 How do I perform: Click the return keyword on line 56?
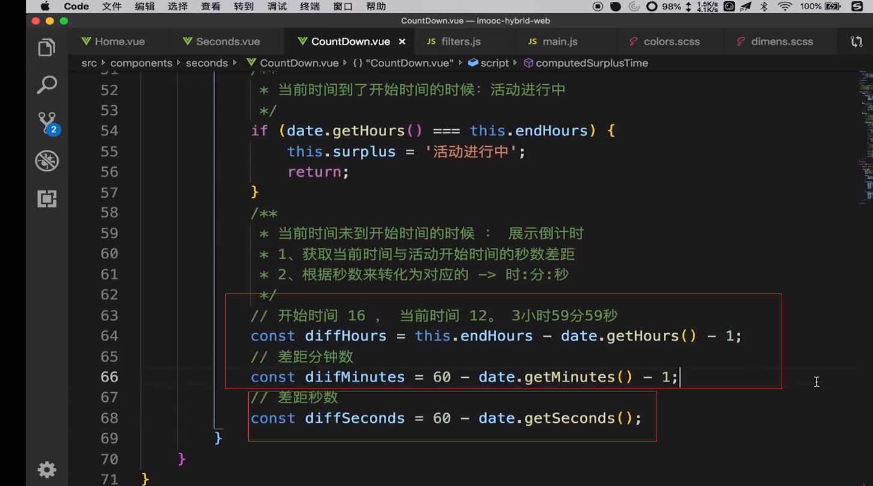click(x=314, y=171)
